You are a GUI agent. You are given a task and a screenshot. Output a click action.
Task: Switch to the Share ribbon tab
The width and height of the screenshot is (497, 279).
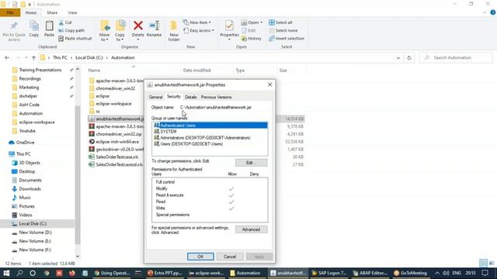52,12
